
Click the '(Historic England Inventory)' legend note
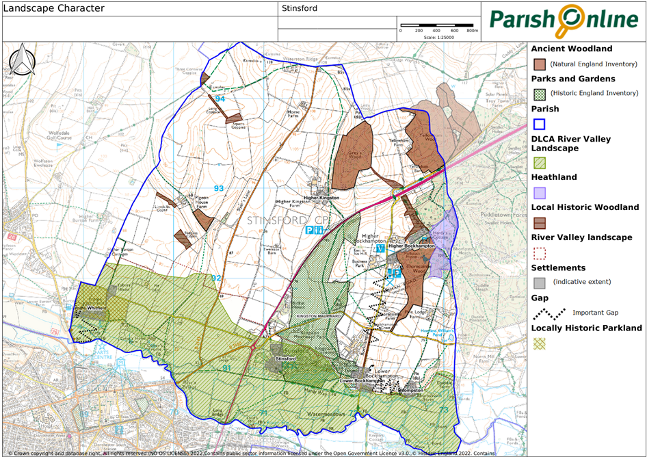594,93
